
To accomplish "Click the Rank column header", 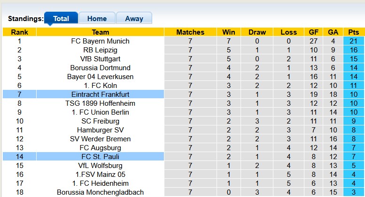I will [x=19, y=32].
